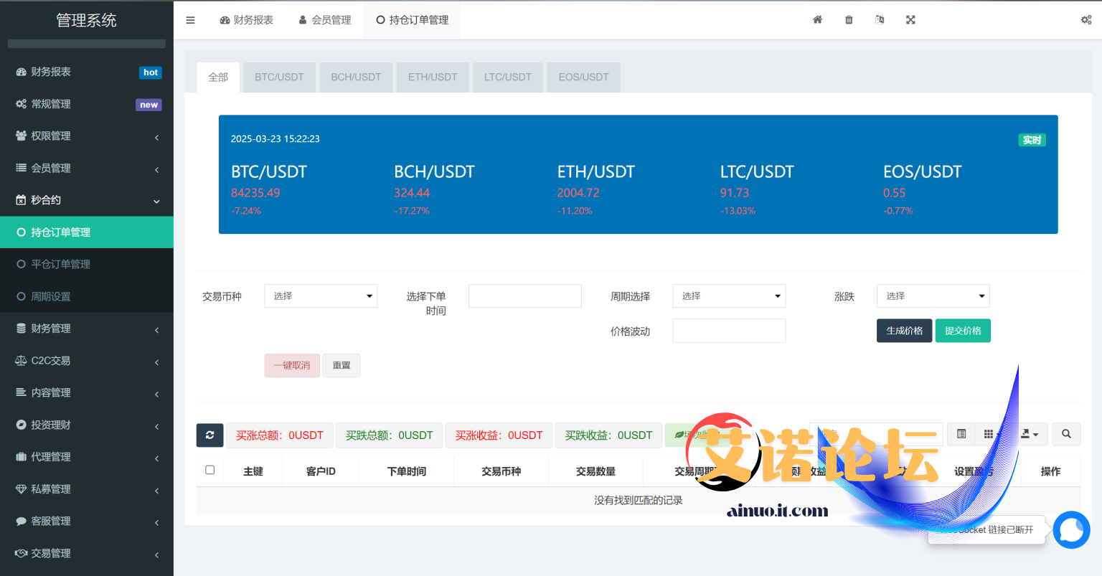
Task: Check the table select-all checkbox
Action: coord(210,471)
